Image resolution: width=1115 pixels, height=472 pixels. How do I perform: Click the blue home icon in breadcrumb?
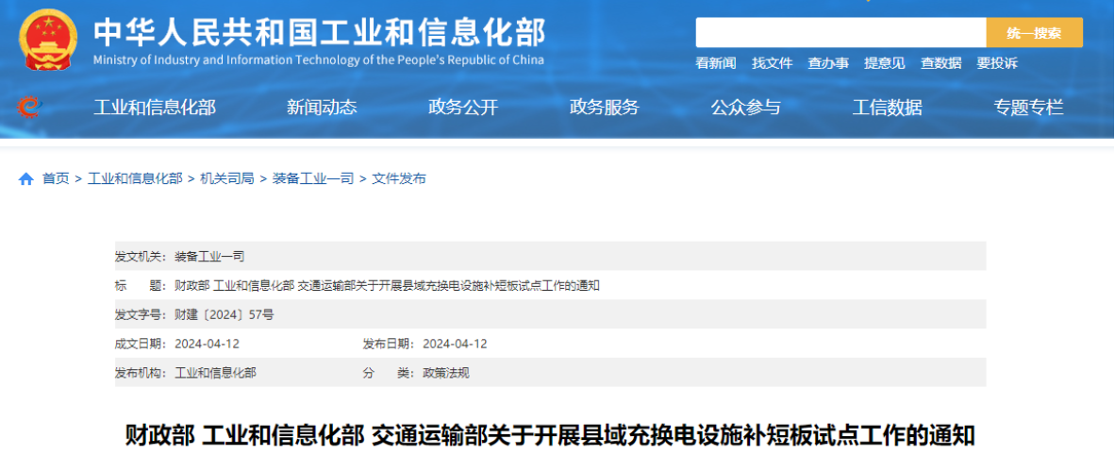coord(25,179)
